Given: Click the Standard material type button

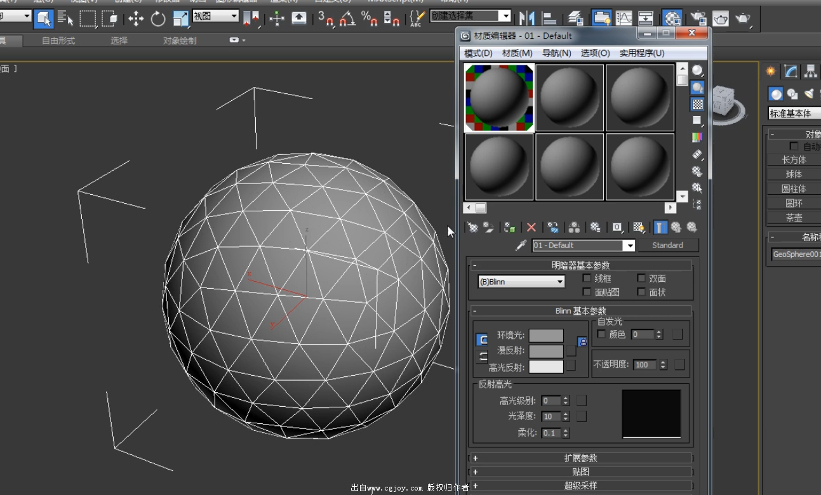Looking at the screenshot, I should [667, 245].
